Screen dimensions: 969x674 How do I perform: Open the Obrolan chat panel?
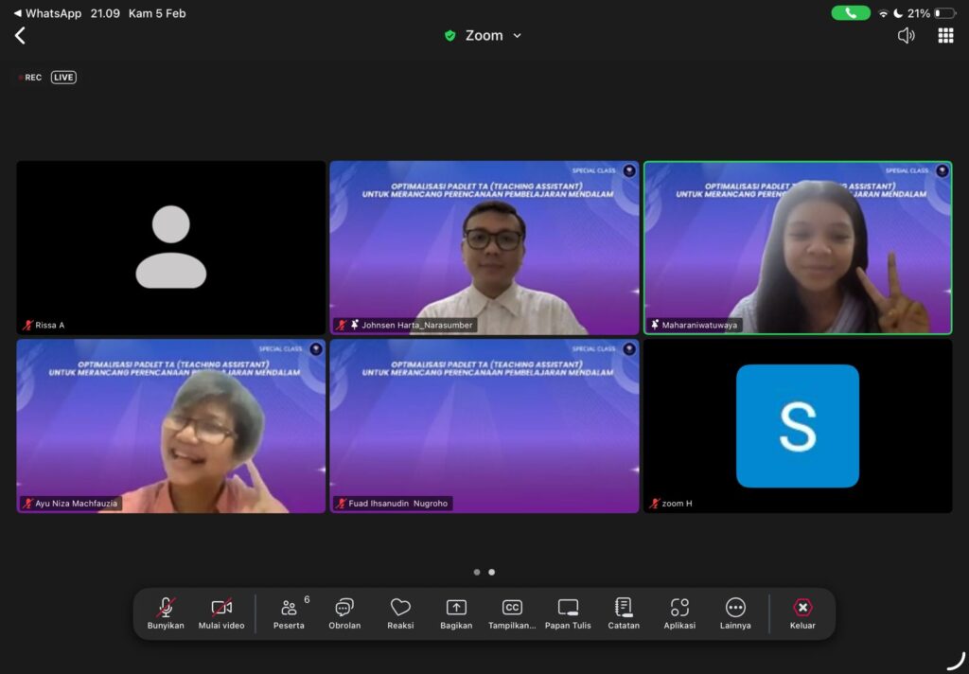(344, 613)
